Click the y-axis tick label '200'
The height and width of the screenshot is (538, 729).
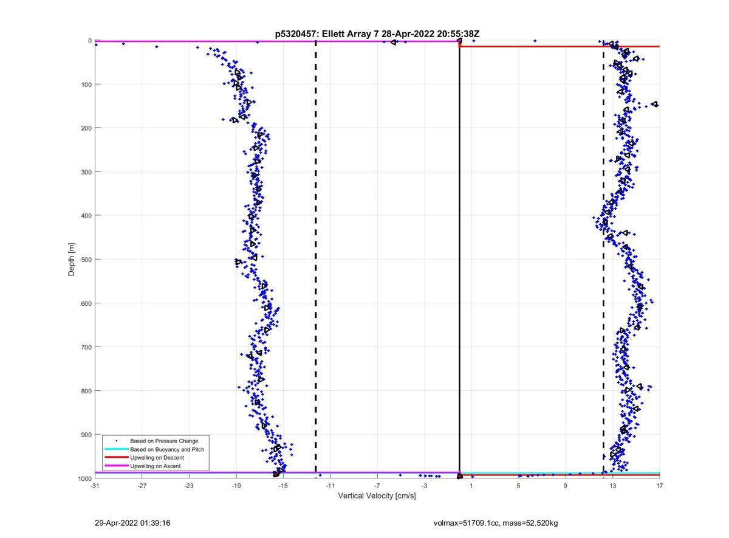pos(86,128)
